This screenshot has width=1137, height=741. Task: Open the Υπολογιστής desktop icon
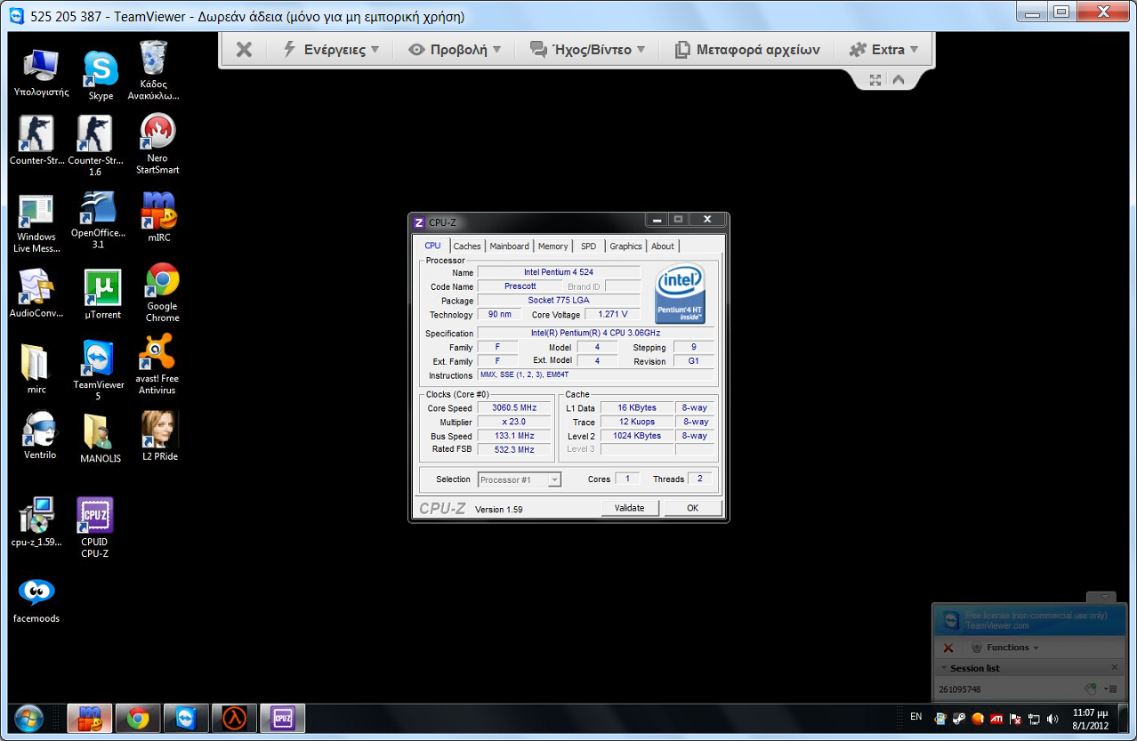[41, 73]
